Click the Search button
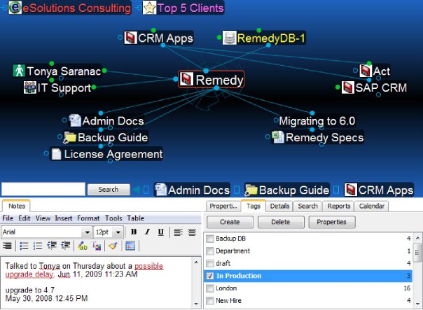Screen dimensions: 423x310 pyautogui.click(x=109, y=190)
